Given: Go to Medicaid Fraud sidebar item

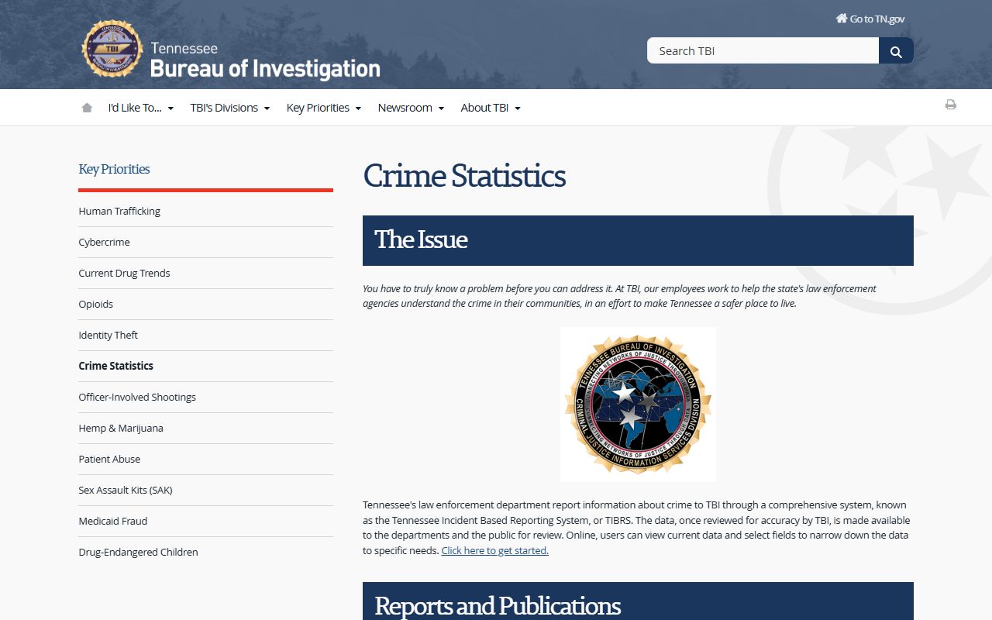Looking at the screenshot, I should tap(113, 521).
